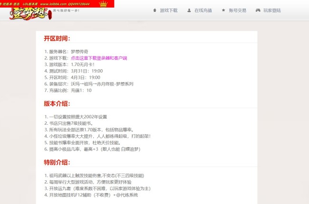Click the 祖玛武器以上触发技能伤害 line
309x204 pixels.
point(94,176)
